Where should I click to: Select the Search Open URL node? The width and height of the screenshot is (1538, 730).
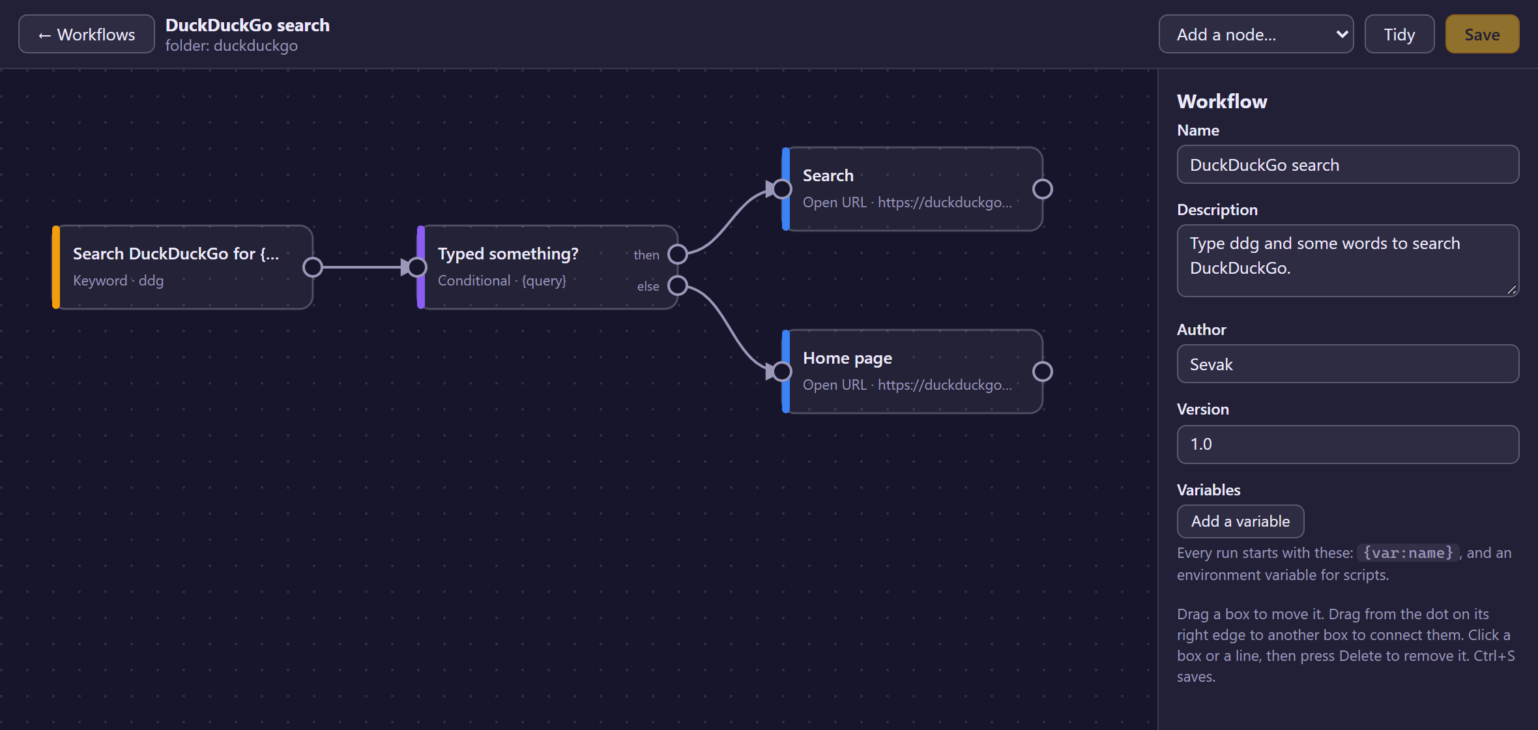pyautogui.click(x=912, y=189)
